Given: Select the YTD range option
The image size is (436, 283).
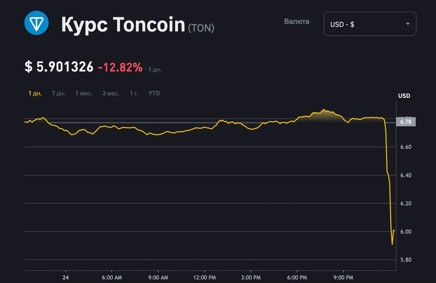Looking at the screenshot, I should point(154,93).
